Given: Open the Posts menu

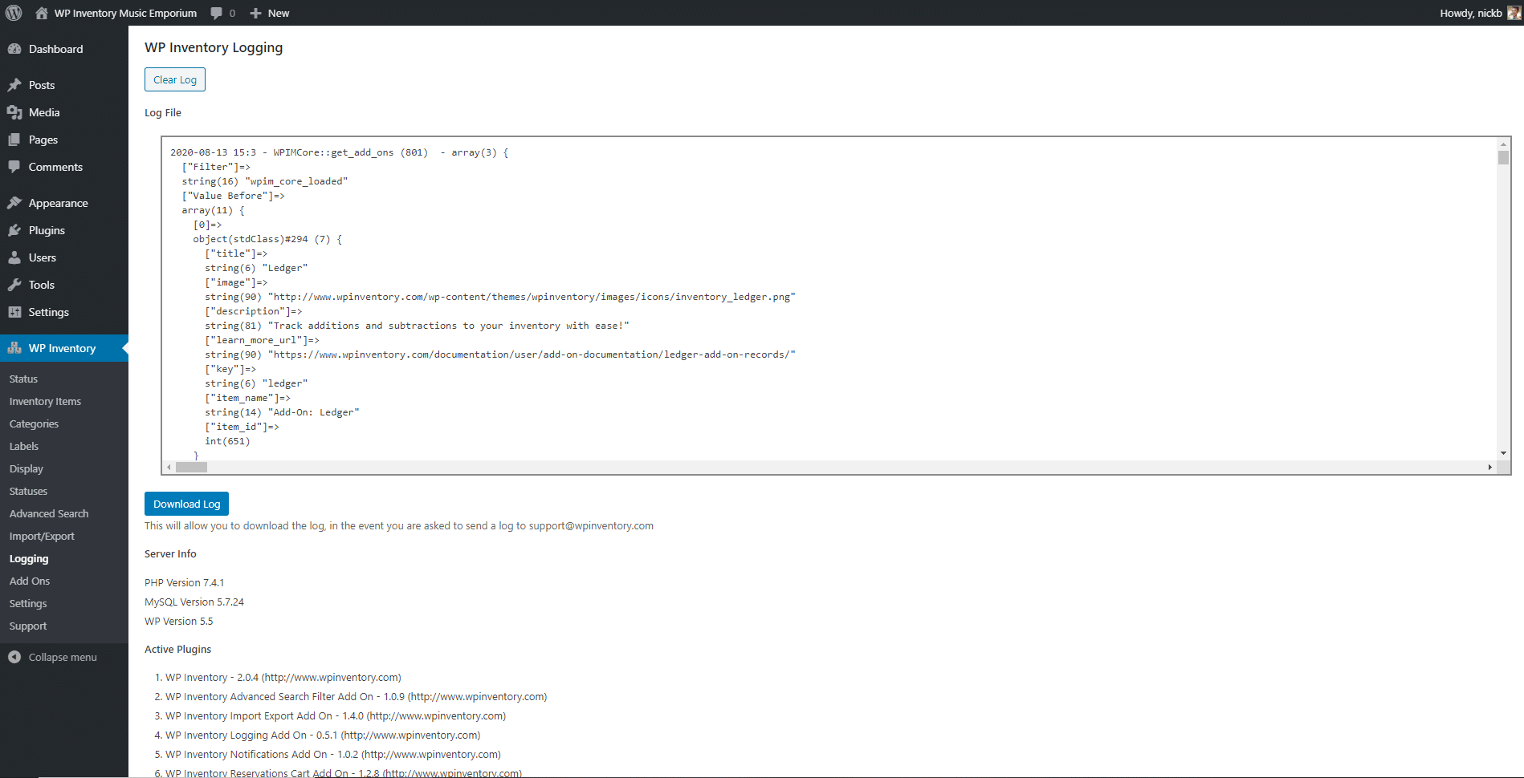Looking at the screenshot, I should (x=64, y=85).
